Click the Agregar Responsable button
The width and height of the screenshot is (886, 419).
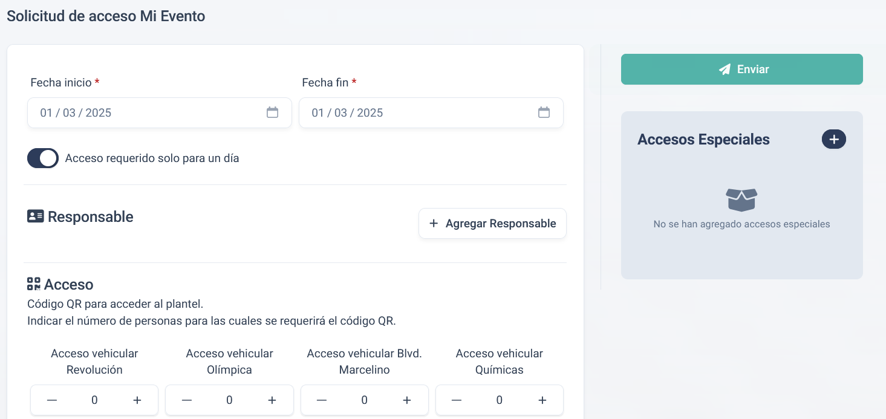point(492,223)
